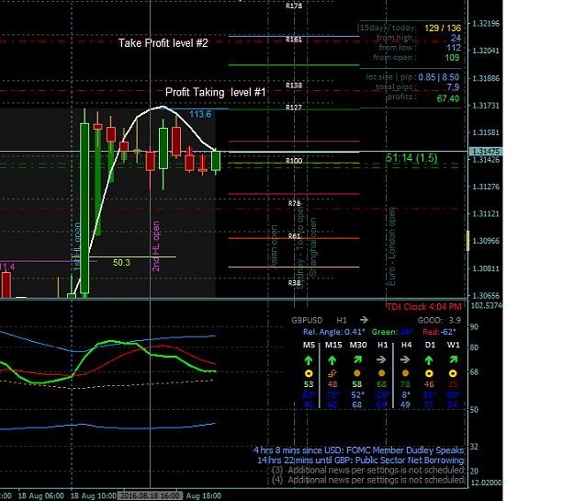Screen dimensions: 574x501
Task: Click the M5 value 53 in table
Action: tap(309, 384)
